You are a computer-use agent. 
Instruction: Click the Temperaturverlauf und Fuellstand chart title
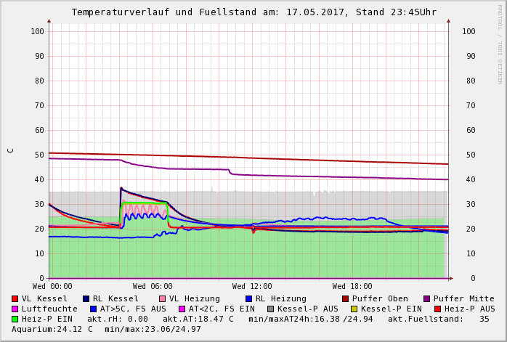[253, 12]
